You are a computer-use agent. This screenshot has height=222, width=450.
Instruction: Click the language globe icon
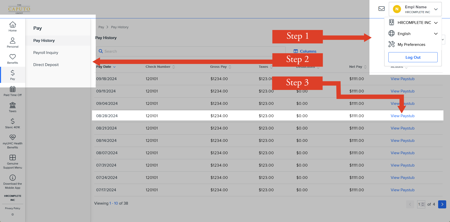(391, 33)
